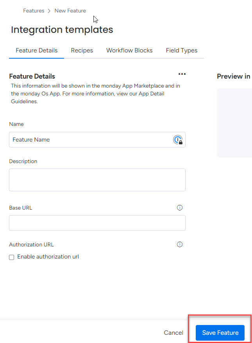
Task: Click the password manager icon in Name field
Action: pyautogui.click(x=178, y=140)
